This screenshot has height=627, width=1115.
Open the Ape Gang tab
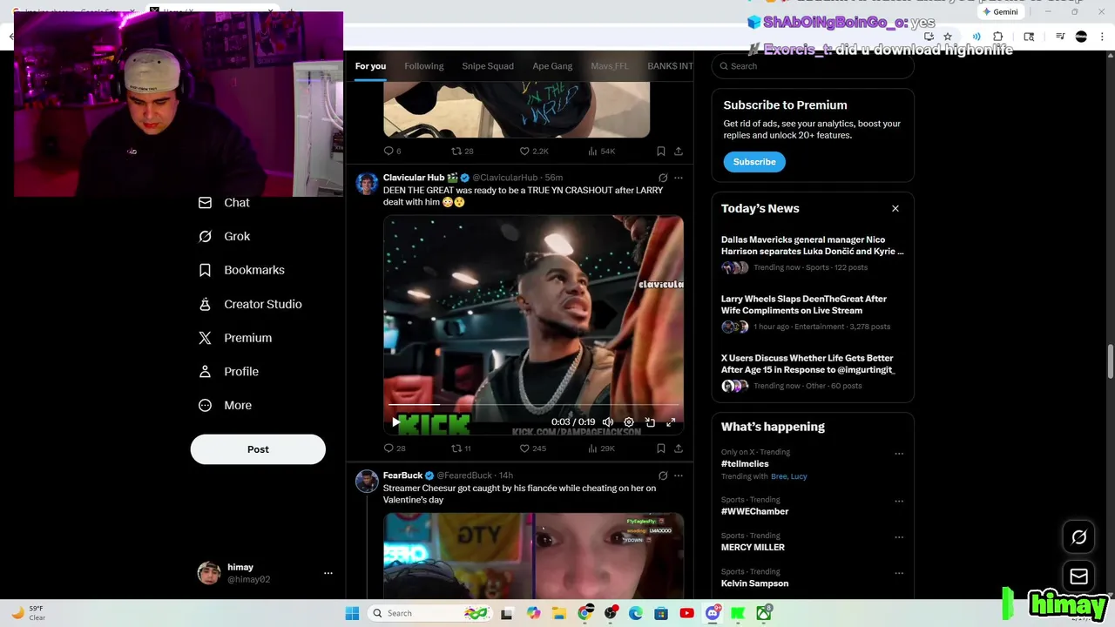[552, 66]
